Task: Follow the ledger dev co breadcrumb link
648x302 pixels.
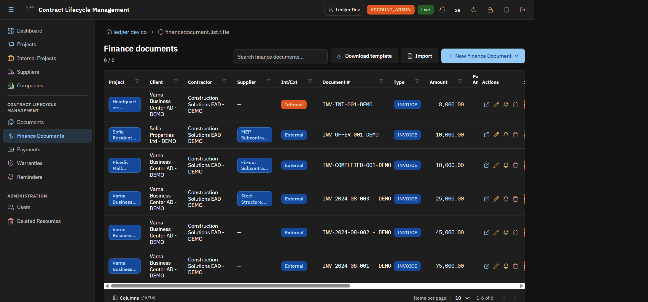Action: click(127, 32)
